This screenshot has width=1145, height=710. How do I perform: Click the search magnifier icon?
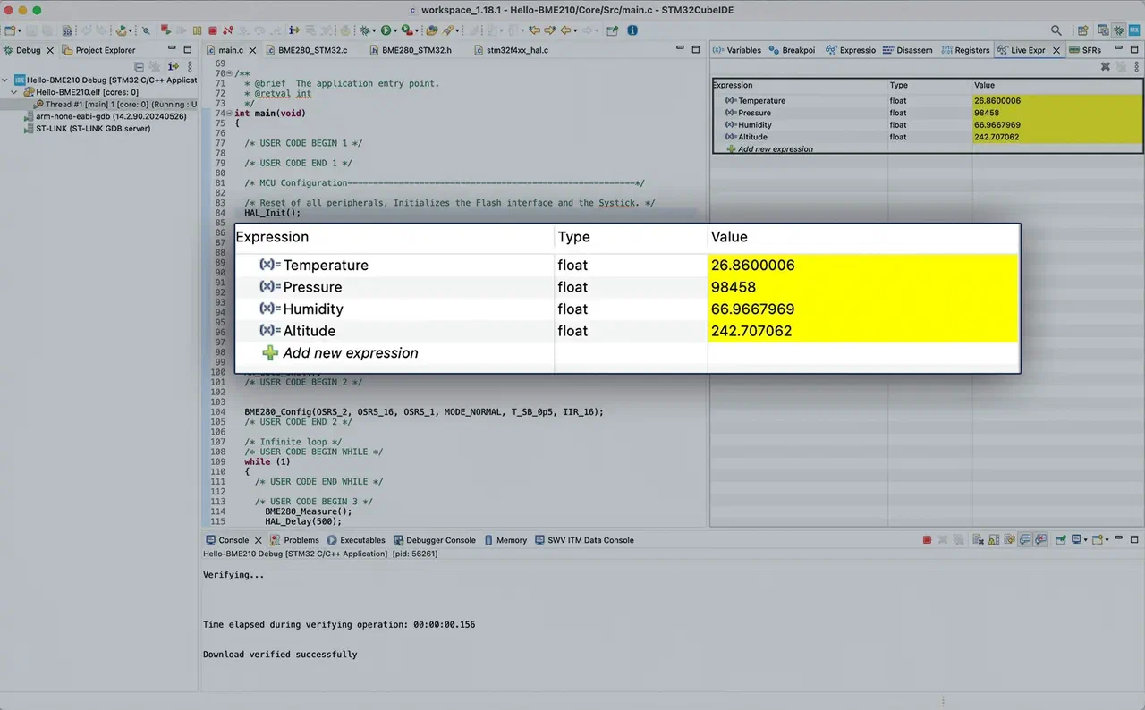pyautogui.click(x=1056, y=30)
